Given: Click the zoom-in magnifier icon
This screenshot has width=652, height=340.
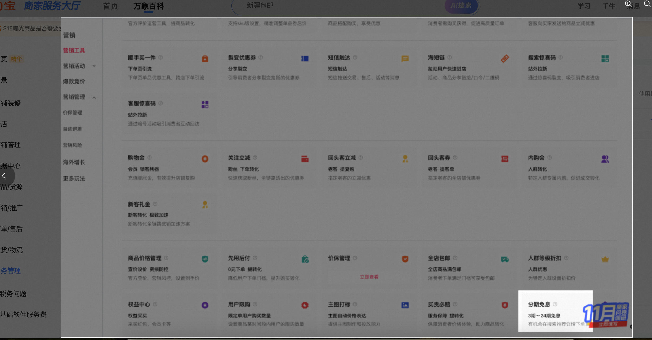Looking at the screenshot, I should tap(628, 4).
